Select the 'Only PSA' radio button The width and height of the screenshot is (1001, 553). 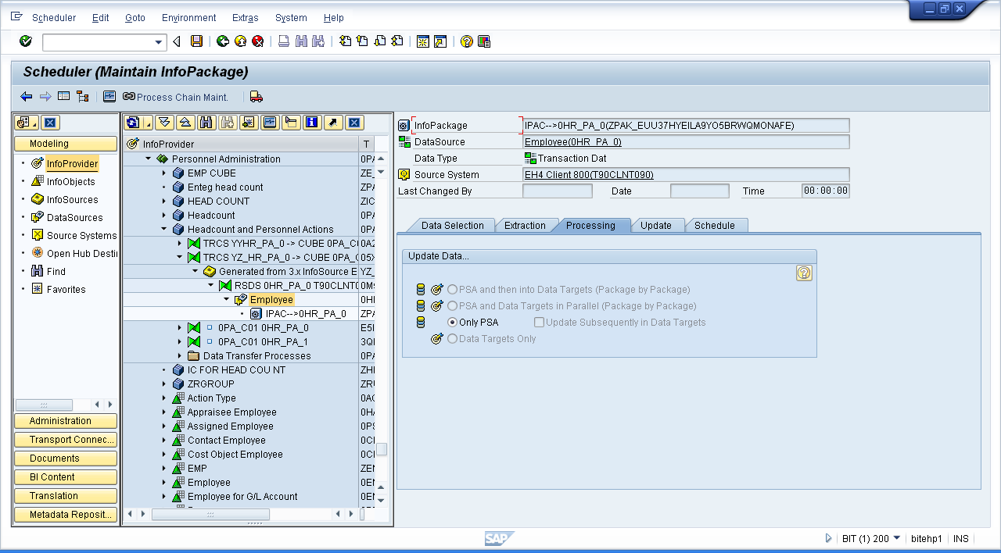point(452,323)
